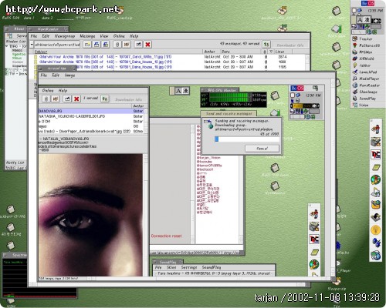386x308 pixels.
Task: Click the Deskbar clock showing 12:39 PM
Action: (375, 11)
